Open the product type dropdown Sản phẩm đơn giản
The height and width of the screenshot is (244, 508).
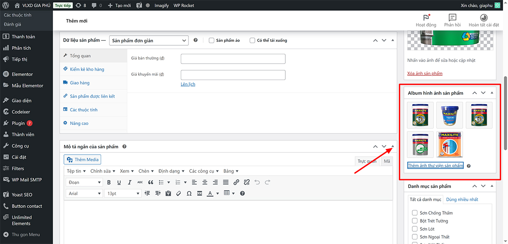[x=148, y=41]
